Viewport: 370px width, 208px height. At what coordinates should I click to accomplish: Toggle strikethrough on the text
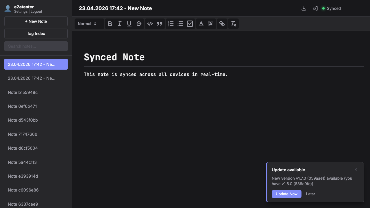[x=138, y=24]
